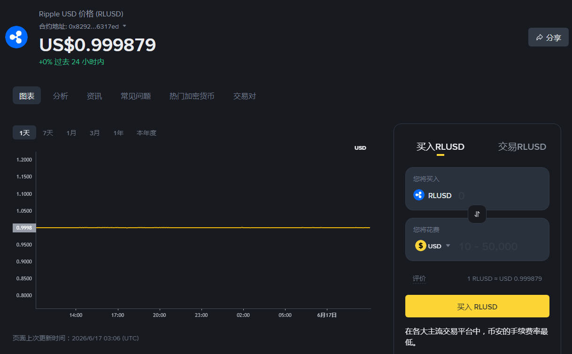Click the 1 RLUSD ≈ USD 0.999879 rate
Image resolution: width=572 pixels, height=354 pixels.
[504, 278]
